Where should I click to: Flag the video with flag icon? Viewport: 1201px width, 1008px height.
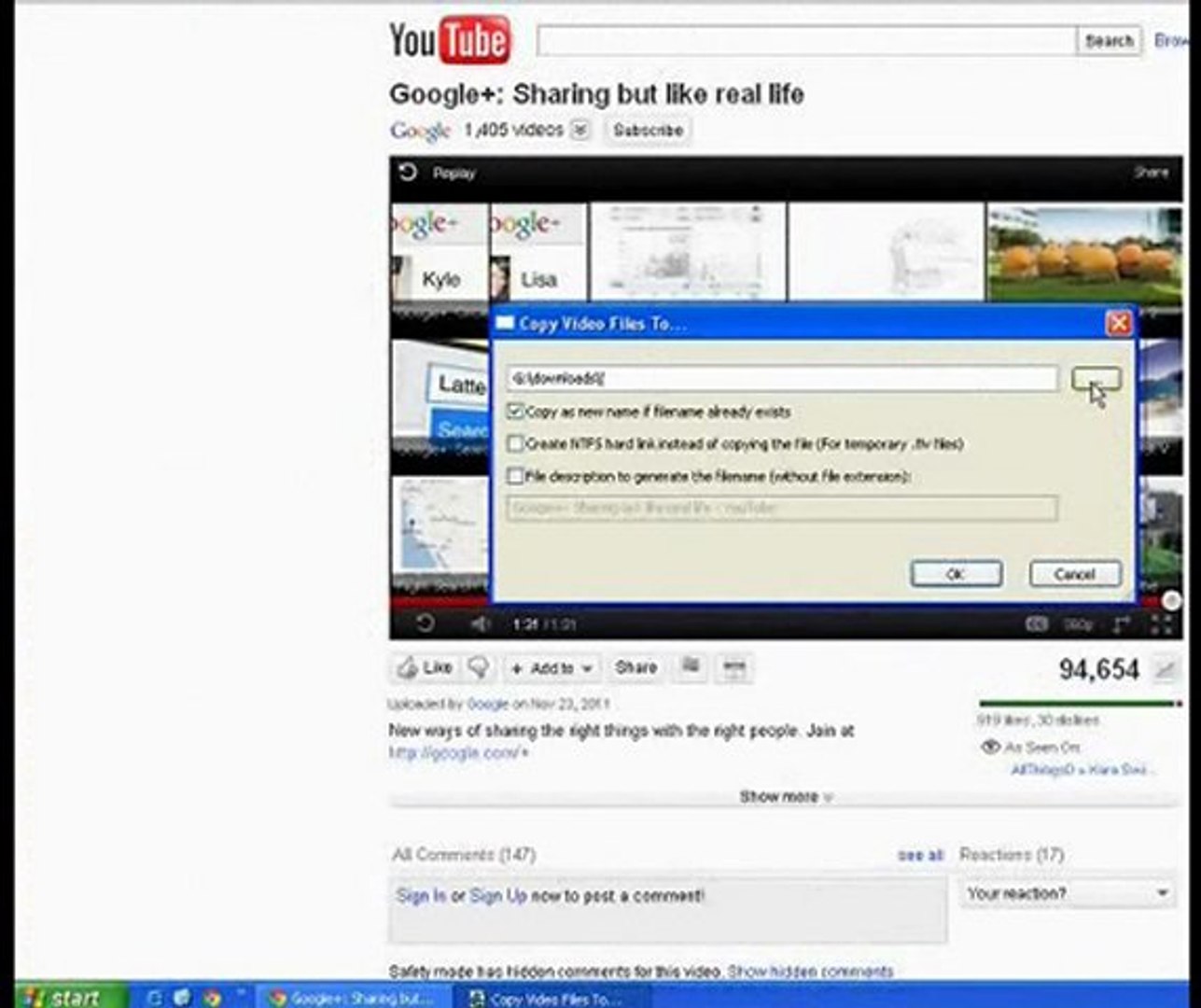(691, 666)
